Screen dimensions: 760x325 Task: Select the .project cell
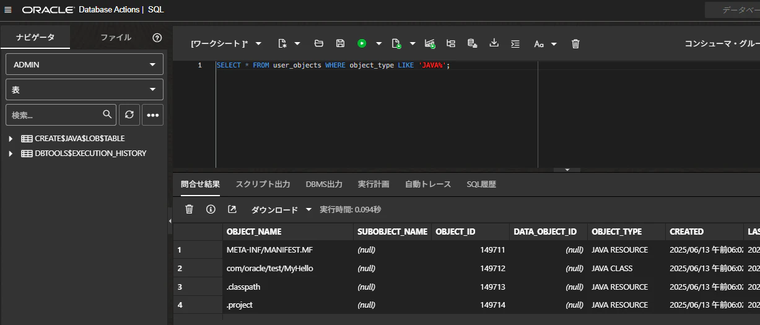tap(288, 305)
